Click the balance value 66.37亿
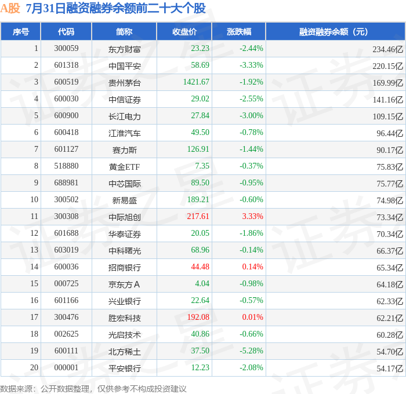Viewport: 406px width, 394px height. [390, 251]
